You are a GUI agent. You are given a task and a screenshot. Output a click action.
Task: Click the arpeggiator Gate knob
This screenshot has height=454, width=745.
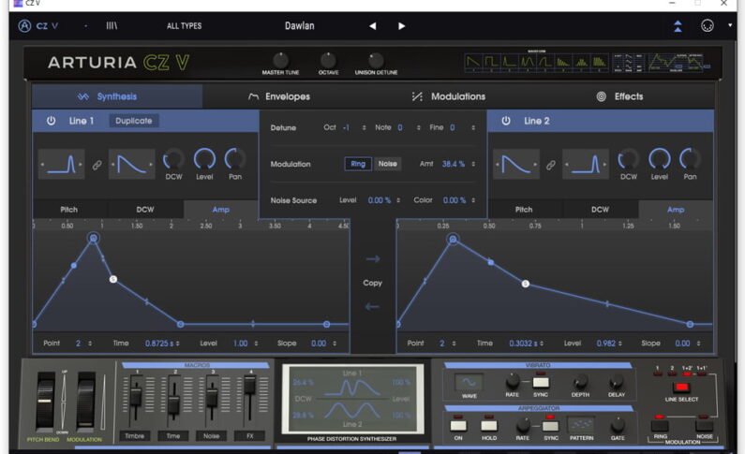(618, 423)
